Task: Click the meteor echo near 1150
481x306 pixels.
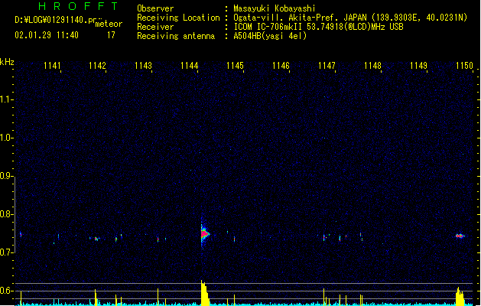Action: 460,236
